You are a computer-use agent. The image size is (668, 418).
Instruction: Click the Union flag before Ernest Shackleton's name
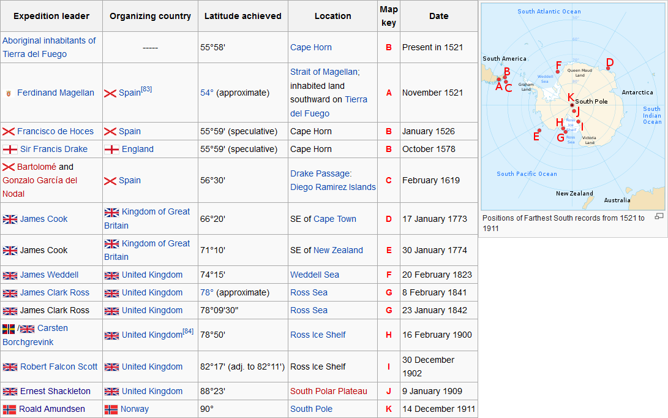(10, 392)
